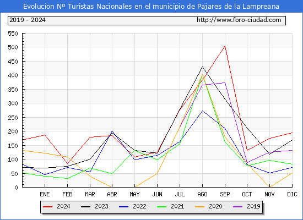Click the DIC month axis label
Image resolution: width=303 pixels, height=220 pixels.
pyautogui.click(x=292, y=194)
